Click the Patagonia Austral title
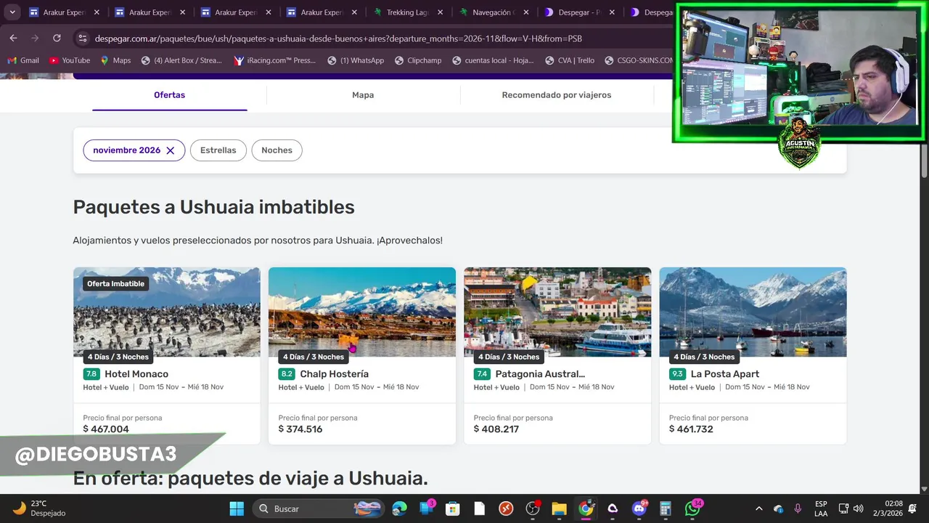The image size is (929, 523). point(540,374)
